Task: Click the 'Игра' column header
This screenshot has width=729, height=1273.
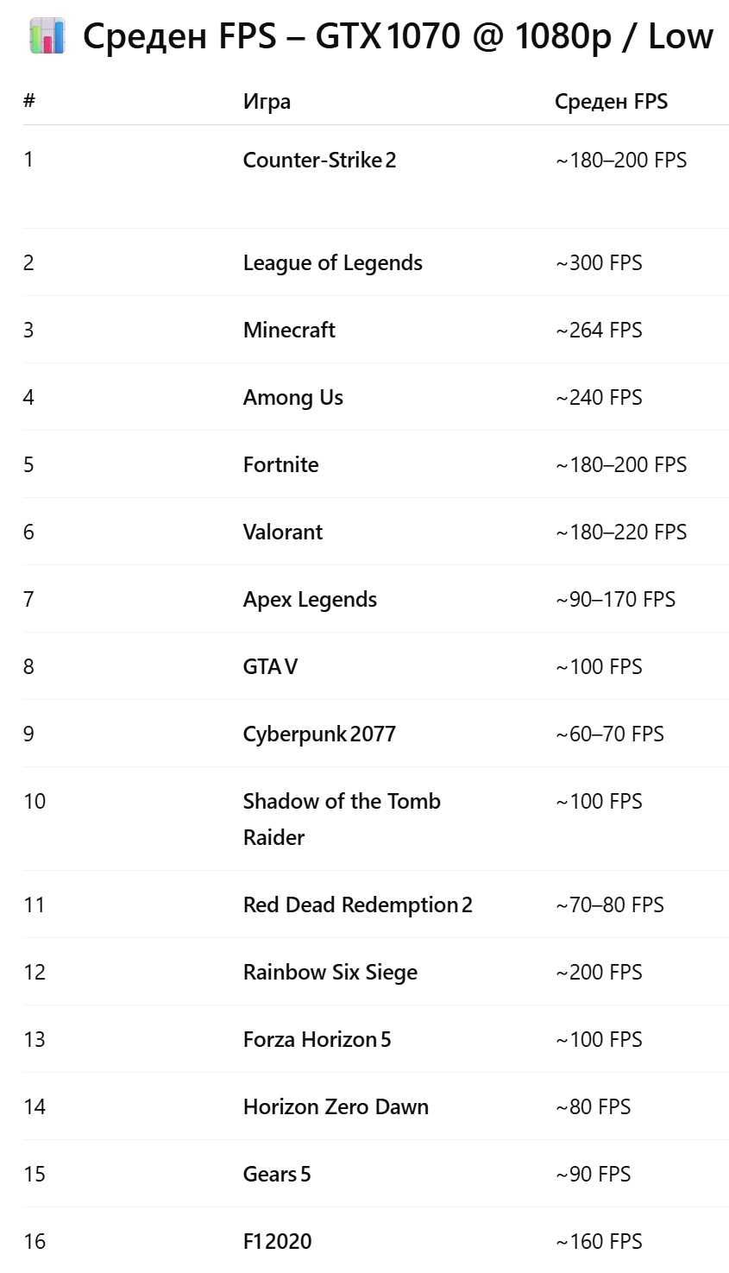Action: click(267, 102)
